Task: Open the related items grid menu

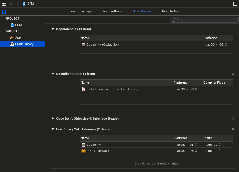Action: coord(4,4)
